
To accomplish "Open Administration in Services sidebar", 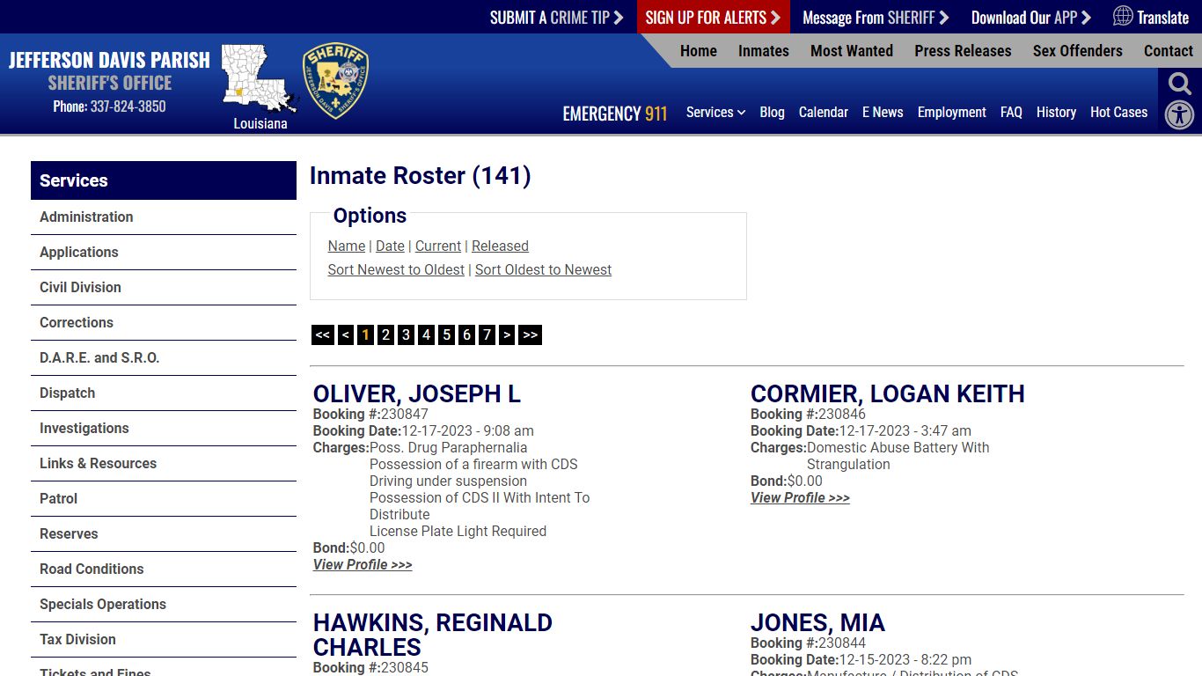I will [x=164, y=217].
